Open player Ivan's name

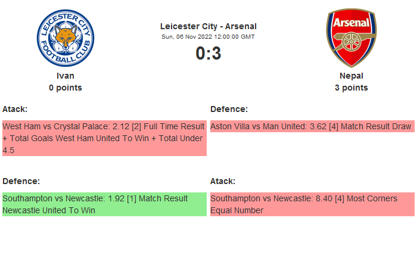66,76
